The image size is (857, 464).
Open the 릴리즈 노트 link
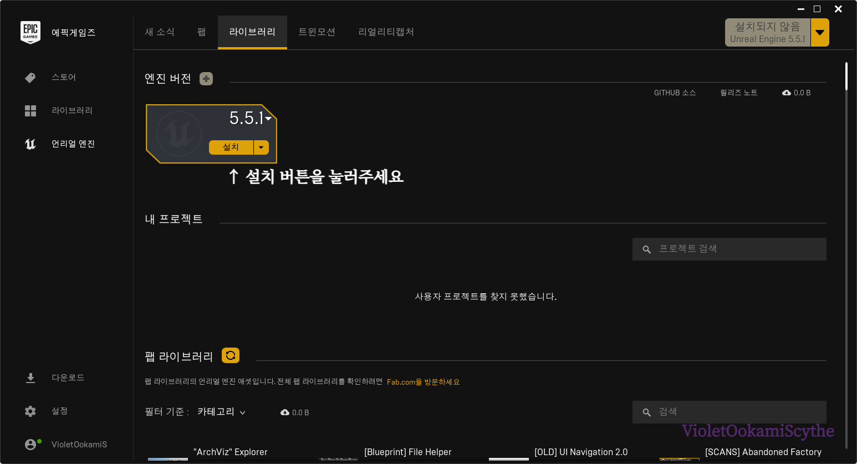pyautogui.click(x=739, y=93)
